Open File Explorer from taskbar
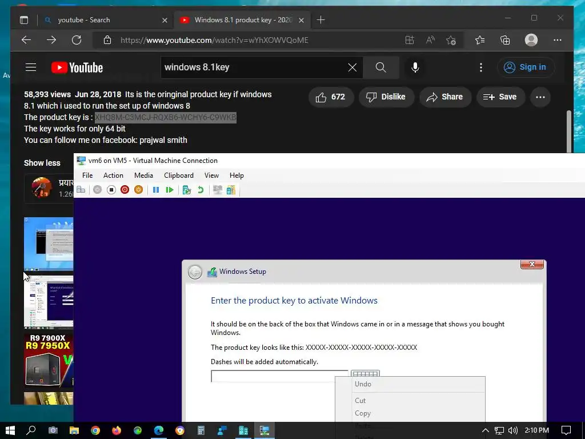The image size is (585, 439). coord(74,430)
